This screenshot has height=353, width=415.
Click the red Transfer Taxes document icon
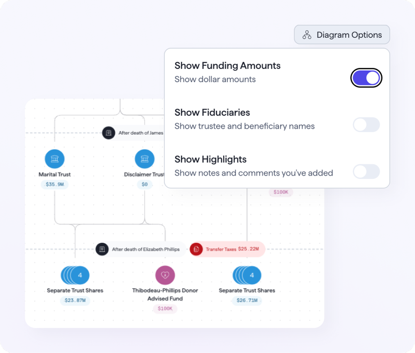[196, 249]
